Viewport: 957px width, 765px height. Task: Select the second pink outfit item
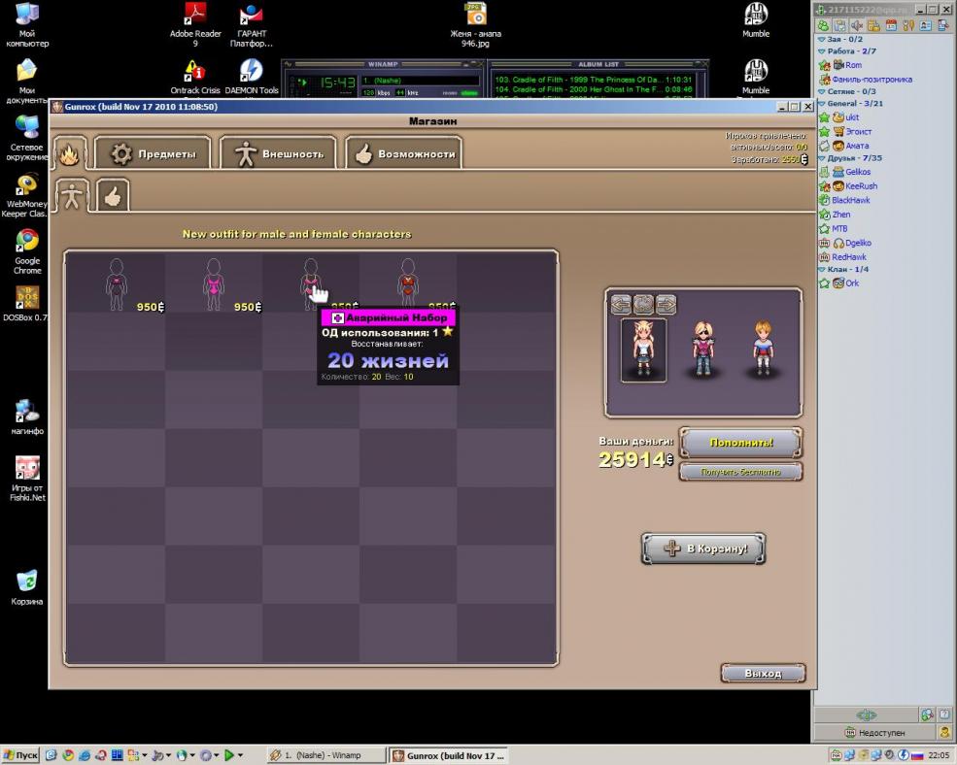point(213,282)
